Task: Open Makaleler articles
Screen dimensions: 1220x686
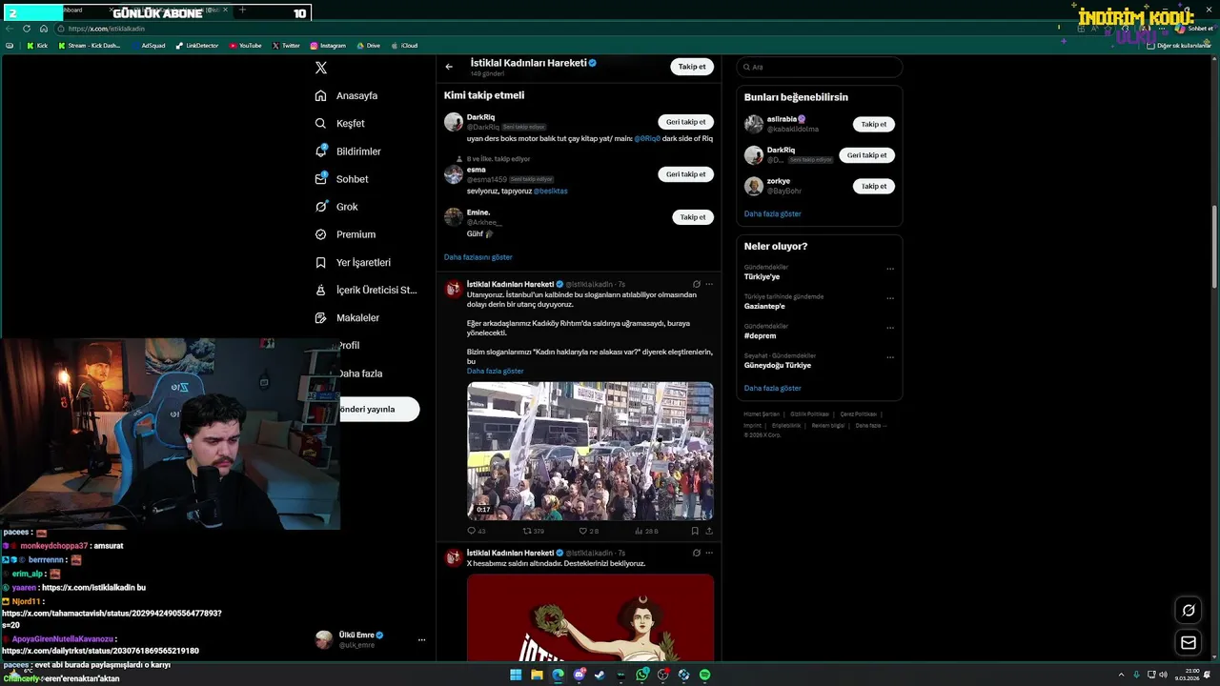Action: point(347,317)
